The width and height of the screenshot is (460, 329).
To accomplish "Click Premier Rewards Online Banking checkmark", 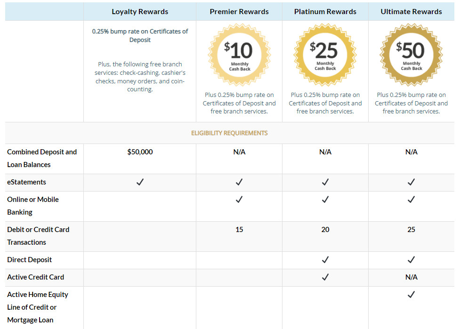I will pos(239,200).
